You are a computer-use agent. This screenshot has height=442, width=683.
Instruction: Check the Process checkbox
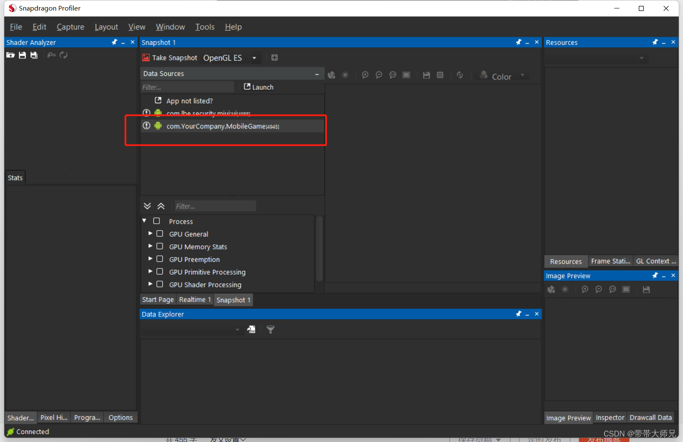click(156, 220)
